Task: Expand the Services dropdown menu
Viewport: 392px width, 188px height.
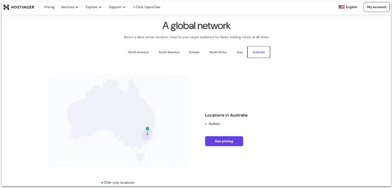Action: (x=70, y=7)
